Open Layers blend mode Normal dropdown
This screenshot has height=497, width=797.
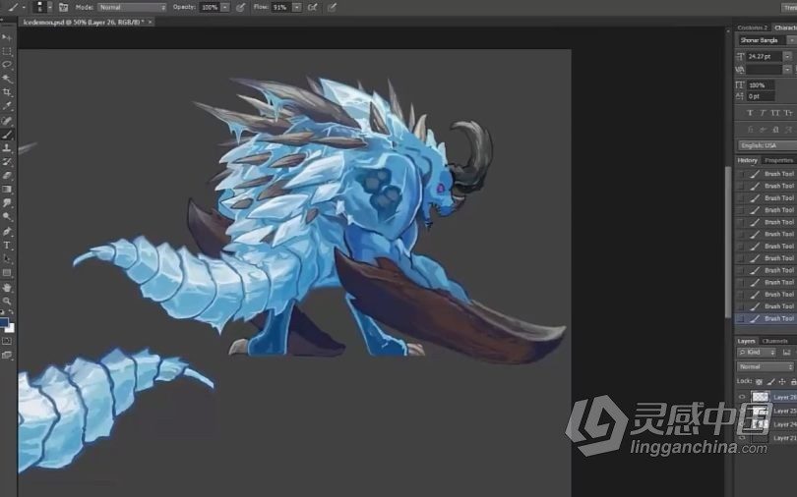(x=766, y=366)
